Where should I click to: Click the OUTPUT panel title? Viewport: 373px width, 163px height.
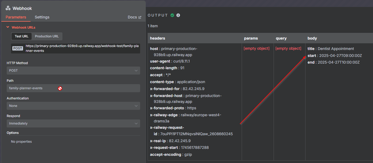tap(158, 15)
